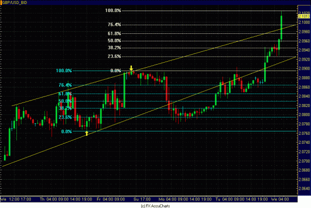Image resolution: width=311 pixels, height=208 pixels.
Task: Click the GBP/USD_BID chart title
Action: (x=14, y=2)
